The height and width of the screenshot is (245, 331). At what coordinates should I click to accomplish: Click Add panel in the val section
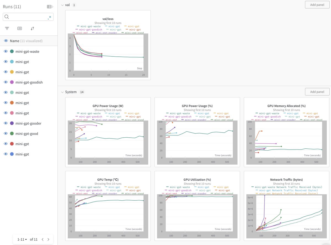(317, 5)
